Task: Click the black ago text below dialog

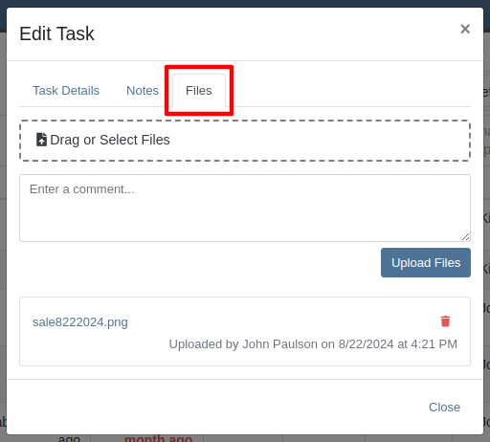Action: tap(69, 439)
